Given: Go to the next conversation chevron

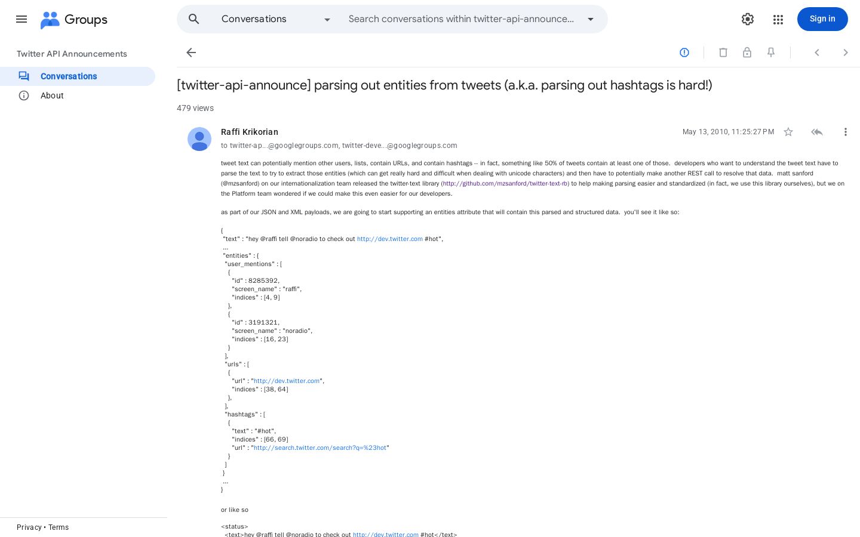Looking at the screenshot, I should [845, 53].
